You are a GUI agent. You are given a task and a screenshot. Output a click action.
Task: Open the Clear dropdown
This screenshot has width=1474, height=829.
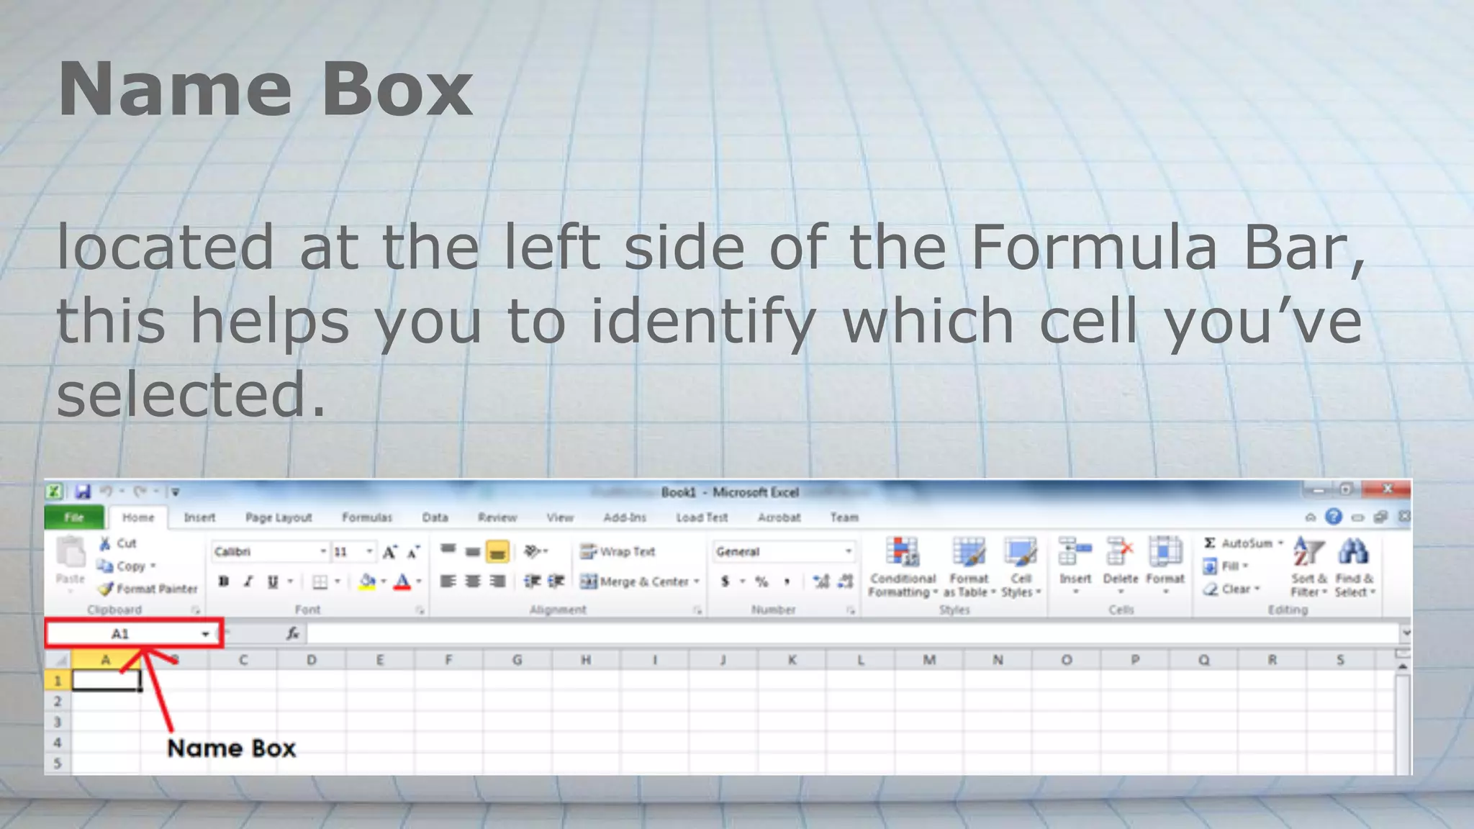[x=1231, y=589]
